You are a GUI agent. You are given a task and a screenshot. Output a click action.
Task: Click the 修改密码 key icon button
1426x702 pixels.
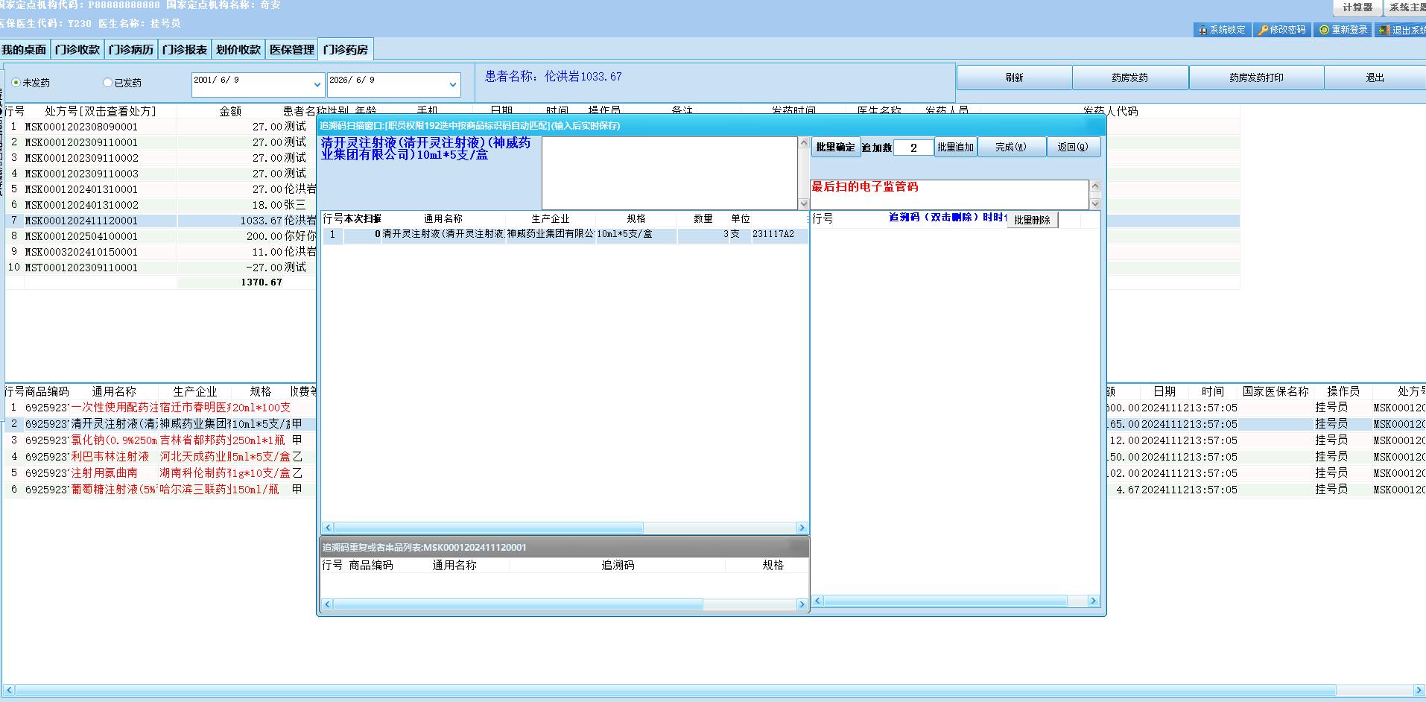click(1281, 30)
